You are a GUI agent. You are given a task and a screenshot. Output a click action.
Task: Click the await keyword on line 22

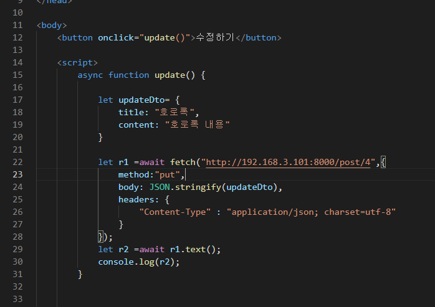151,162
